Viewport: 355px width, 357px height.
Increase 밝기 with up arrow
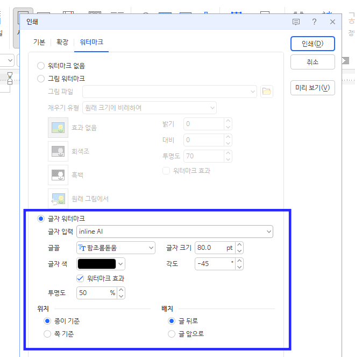coord(228,121)
